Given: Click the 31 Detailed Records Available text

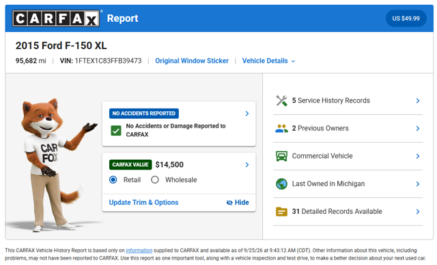Looking at the screenshot, I should point(337,212).
